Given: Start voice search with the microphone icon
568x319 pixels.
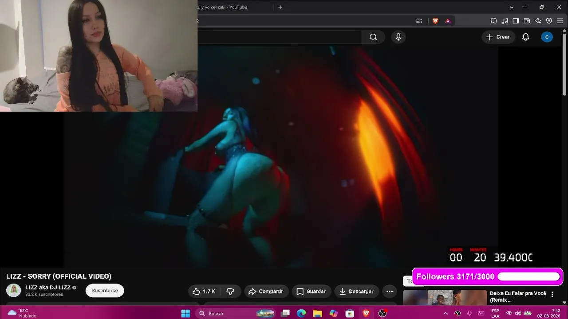Looking at the screenshot, I should [x=398, y=37].
